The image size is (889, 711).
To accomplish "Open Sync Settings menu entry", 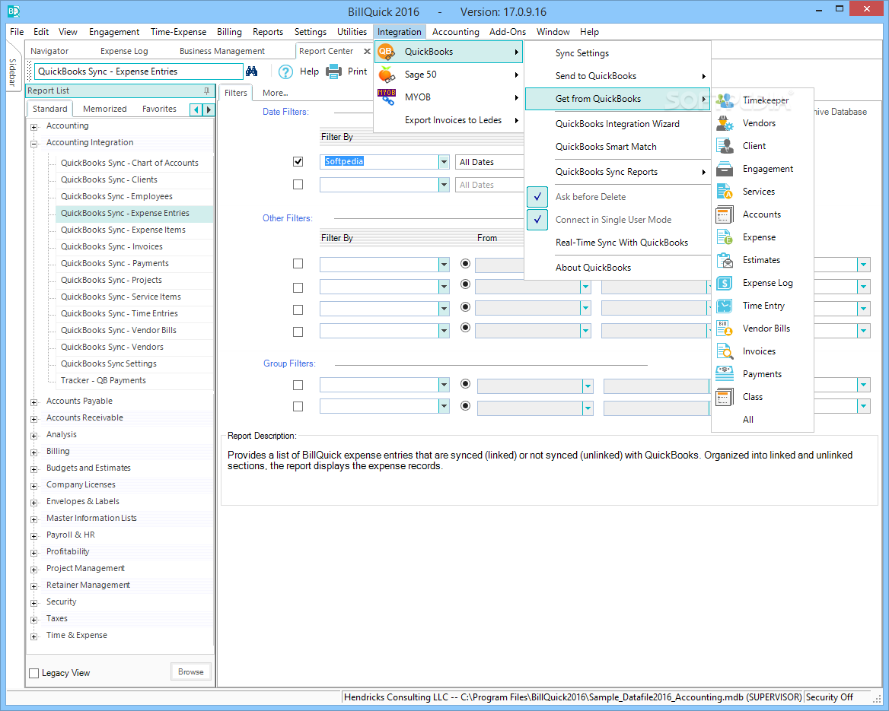I will (617, 53).
